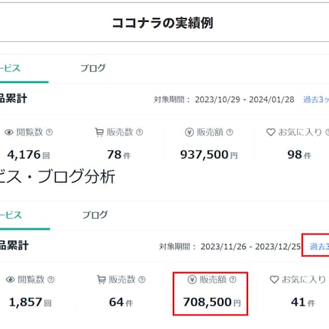Click upper 販売額 label

pos(210,132)
